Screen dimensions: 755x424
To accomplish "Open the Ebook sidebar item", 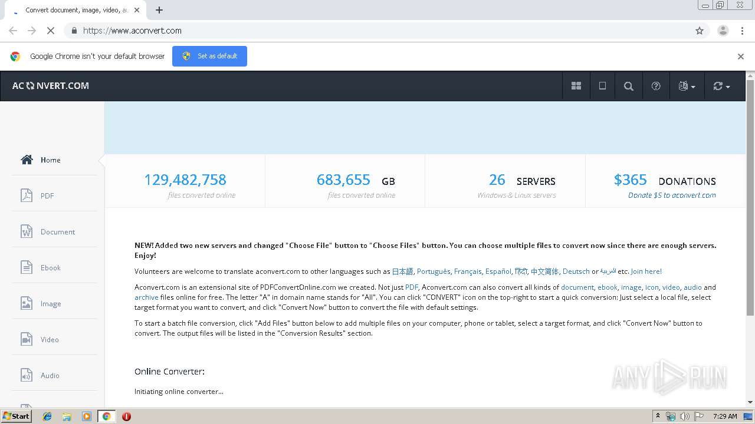I will pyautogui.click(x=54, y=267).
